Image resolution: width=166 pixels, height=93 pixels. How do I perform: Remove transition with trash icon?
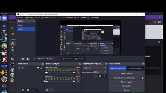100,76
